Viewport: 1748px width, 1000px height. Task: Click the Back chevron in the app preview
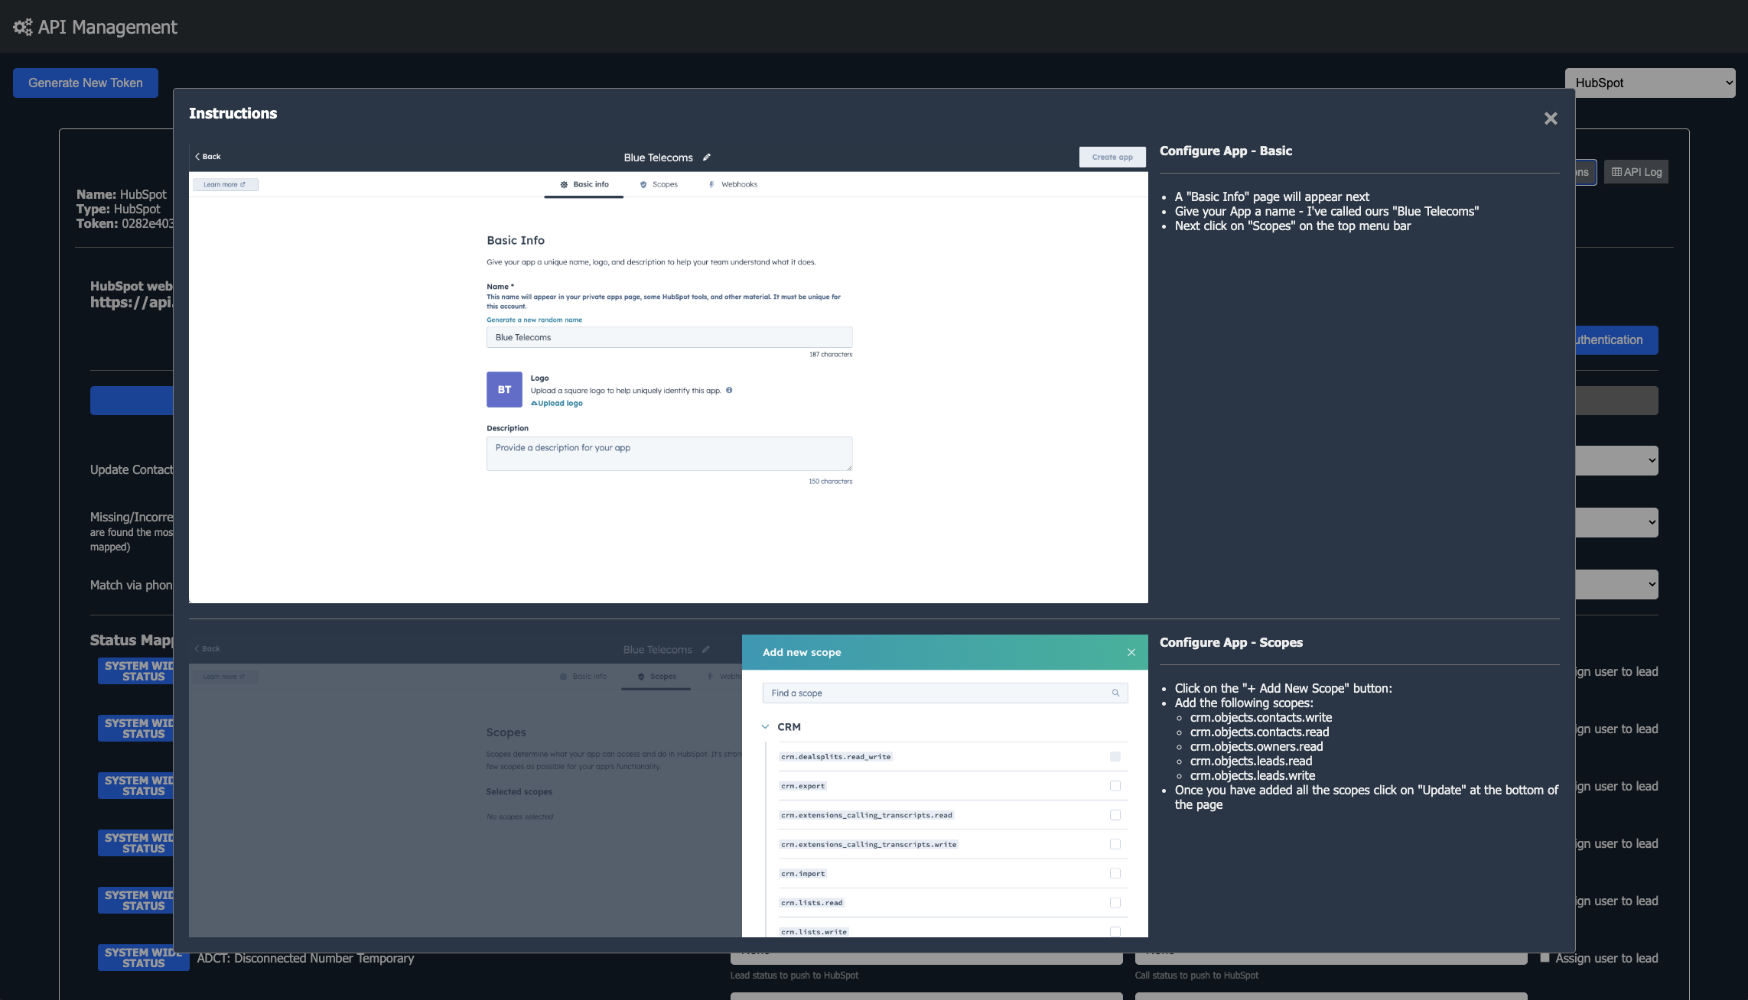coord(199,156)
